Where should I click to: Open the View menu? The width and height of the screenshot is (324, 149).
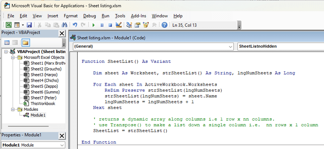click(37, 16)
